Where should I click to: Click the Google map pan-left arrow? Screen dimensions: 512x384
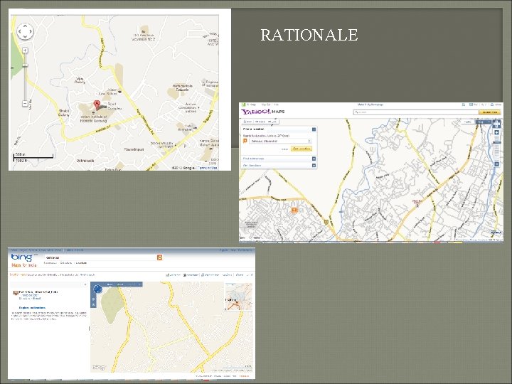(19, 32)
